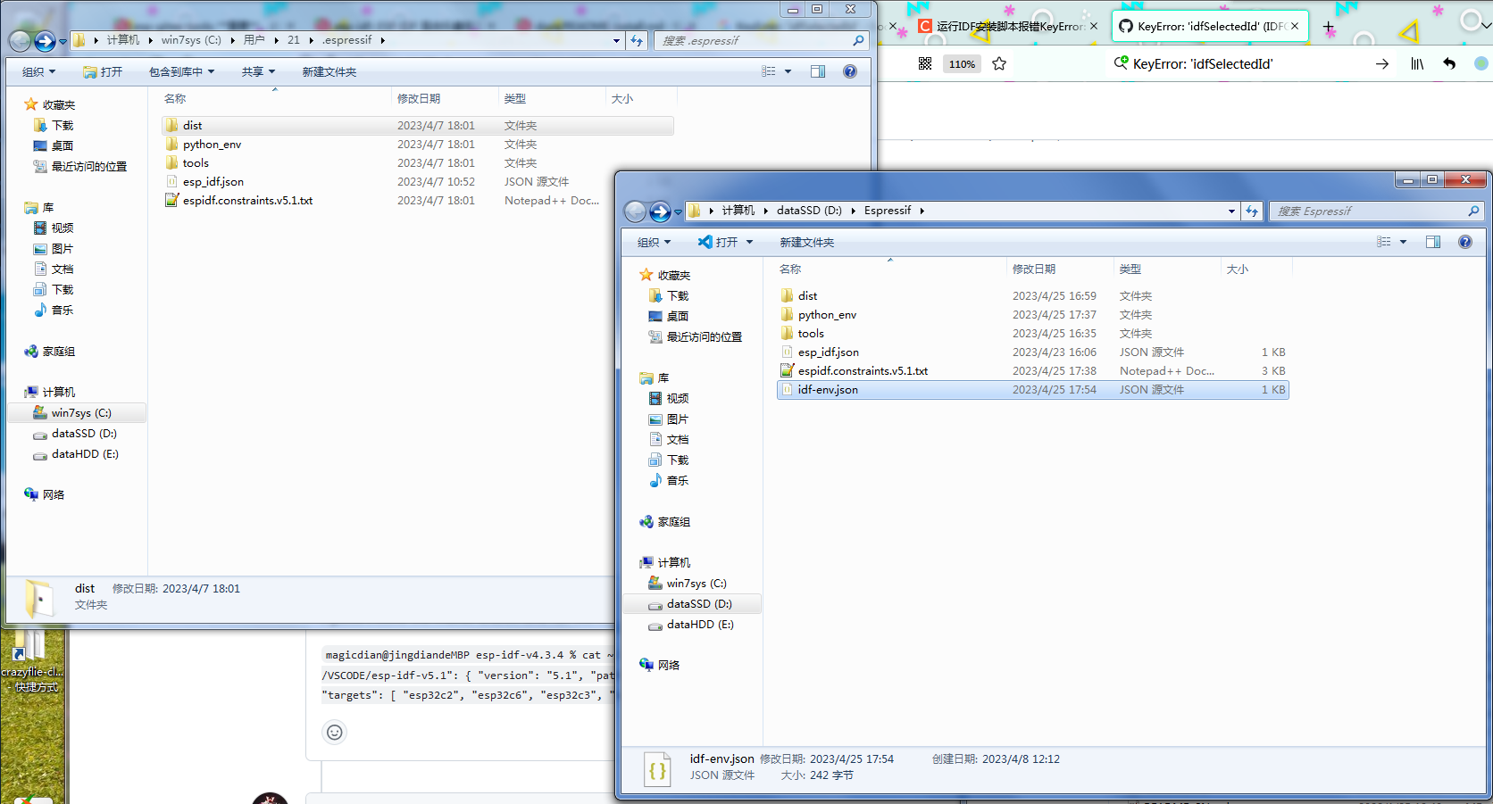Open view options arrow in Espressif window

click(x=1403, y=242)
